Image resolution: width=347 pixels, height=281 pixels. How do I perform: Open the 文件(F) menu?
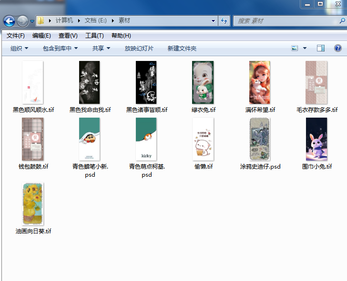pyautogui.click(x=15, y=36)
